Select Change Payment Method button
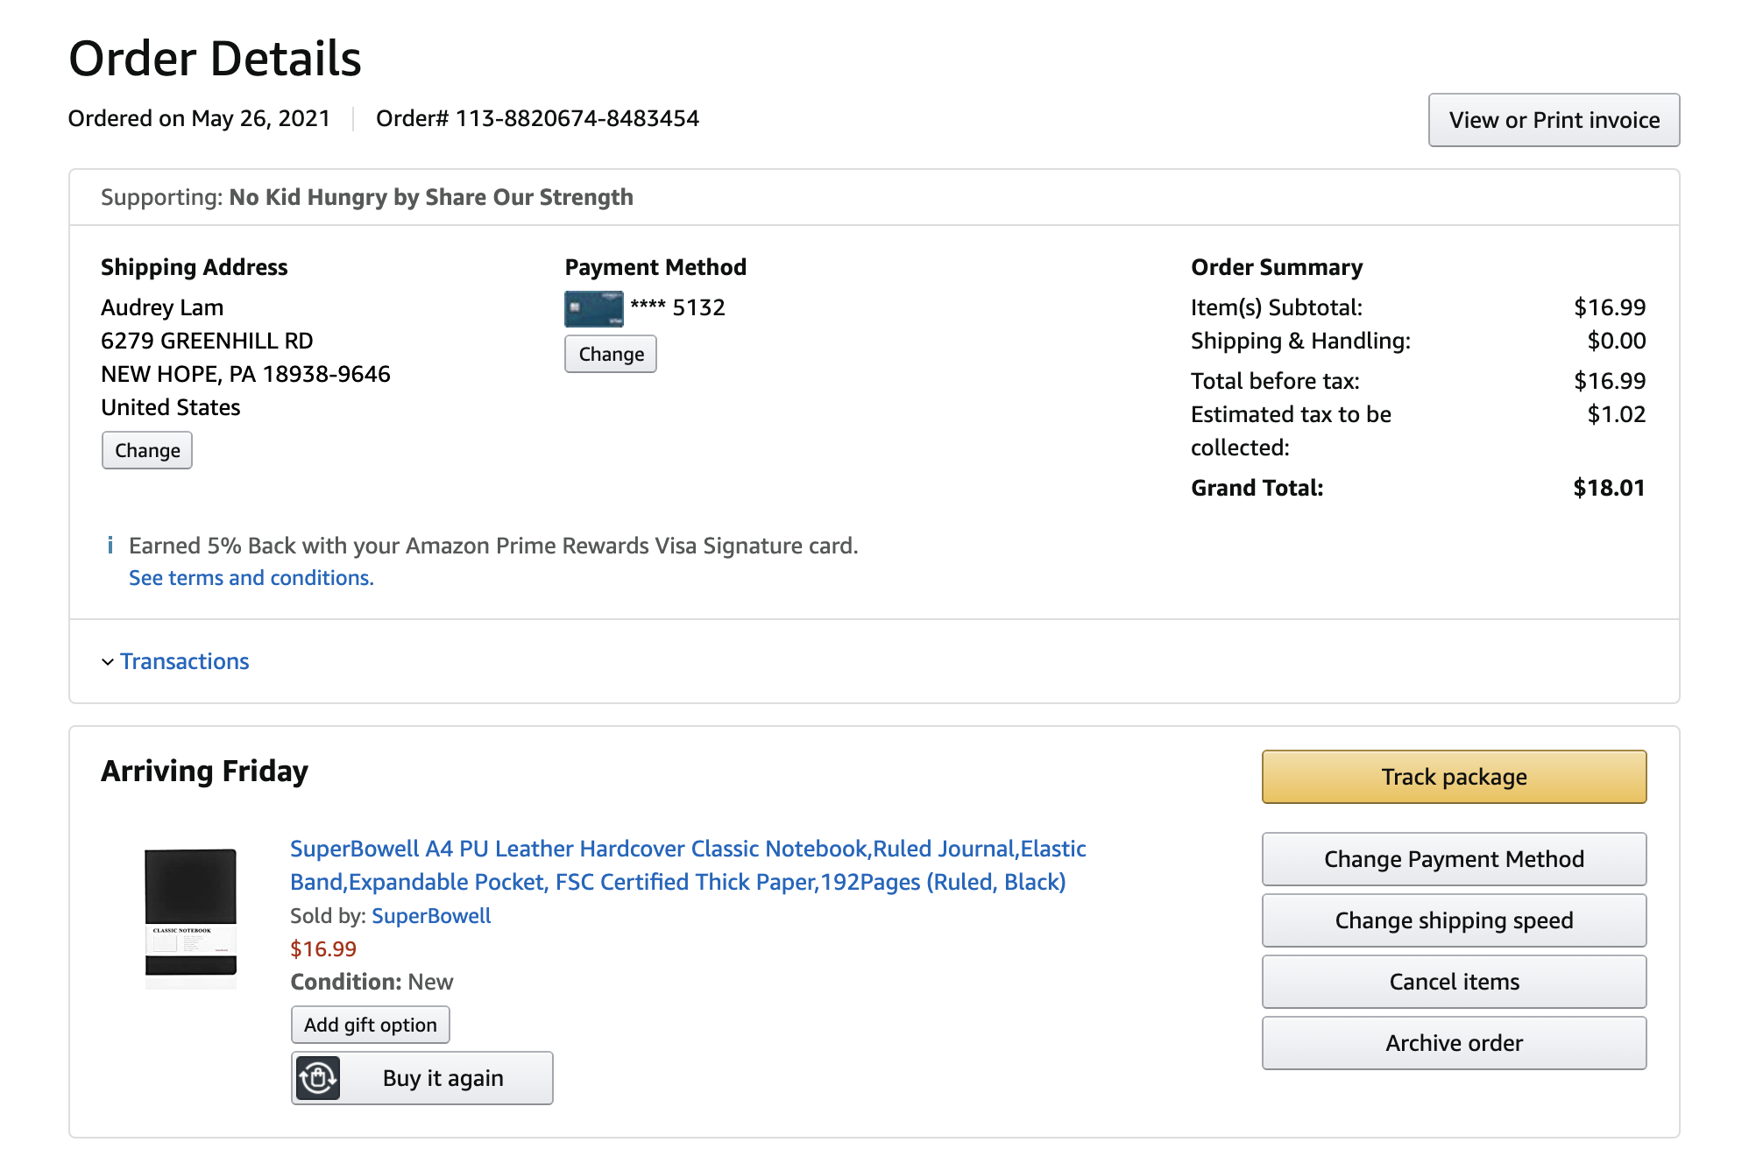1756x1163 pixels. (x=1454, y=859)
